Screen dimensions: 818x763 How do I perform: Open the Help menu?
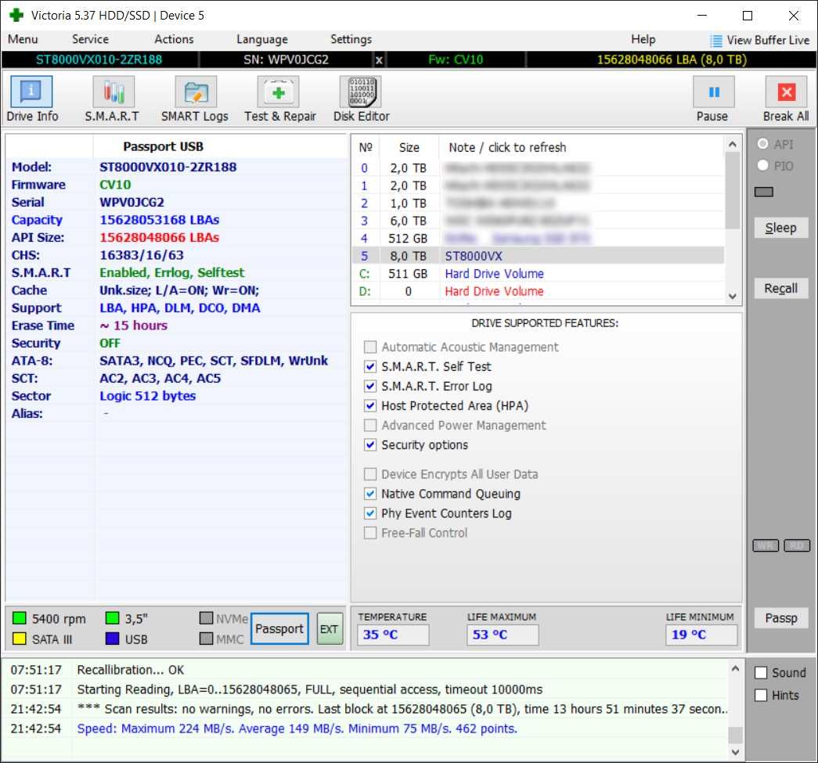click(x=643, y=39)
